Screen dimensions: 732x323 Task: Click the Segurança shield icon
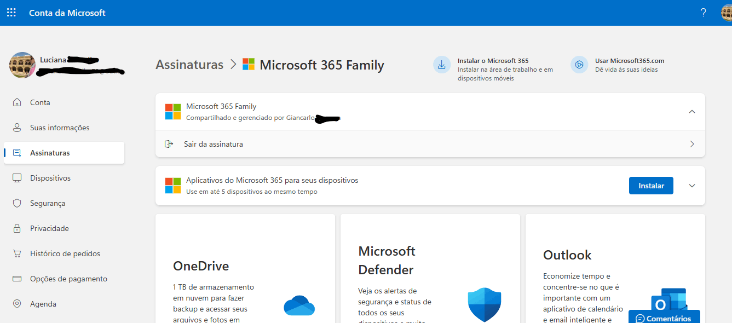(18, 203)
